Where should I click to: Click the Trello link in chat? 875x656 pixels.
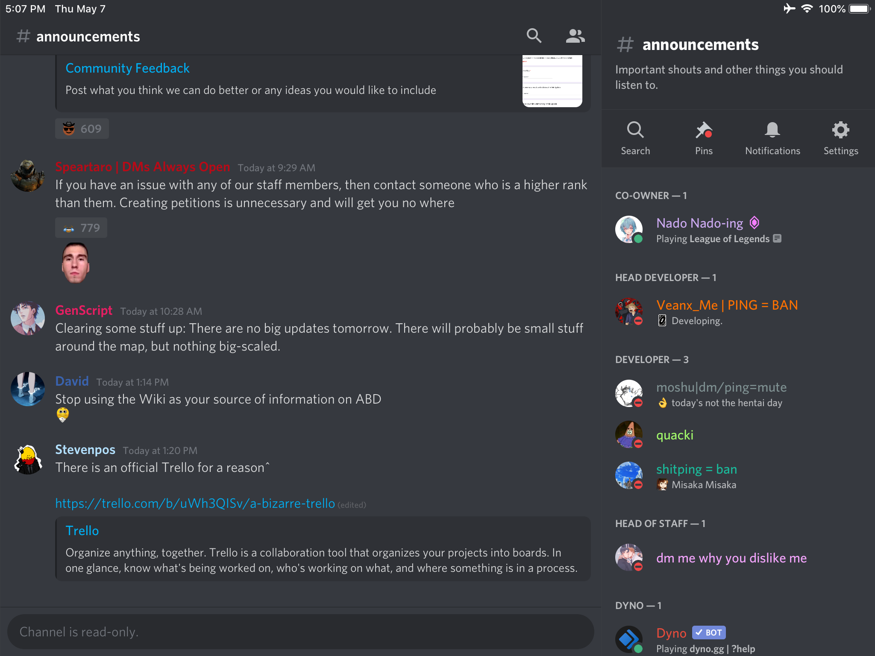pos(194,503)
